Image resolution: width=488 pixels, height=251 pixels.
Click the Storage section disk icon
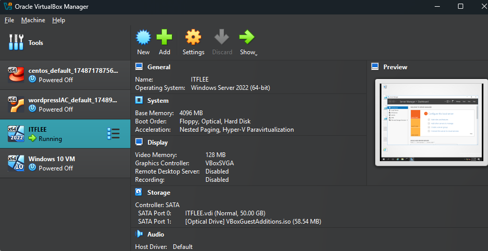[139, 192]
